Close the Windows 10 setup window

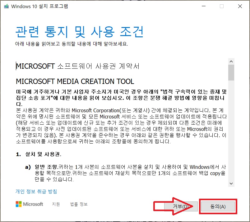coord(240,6)
